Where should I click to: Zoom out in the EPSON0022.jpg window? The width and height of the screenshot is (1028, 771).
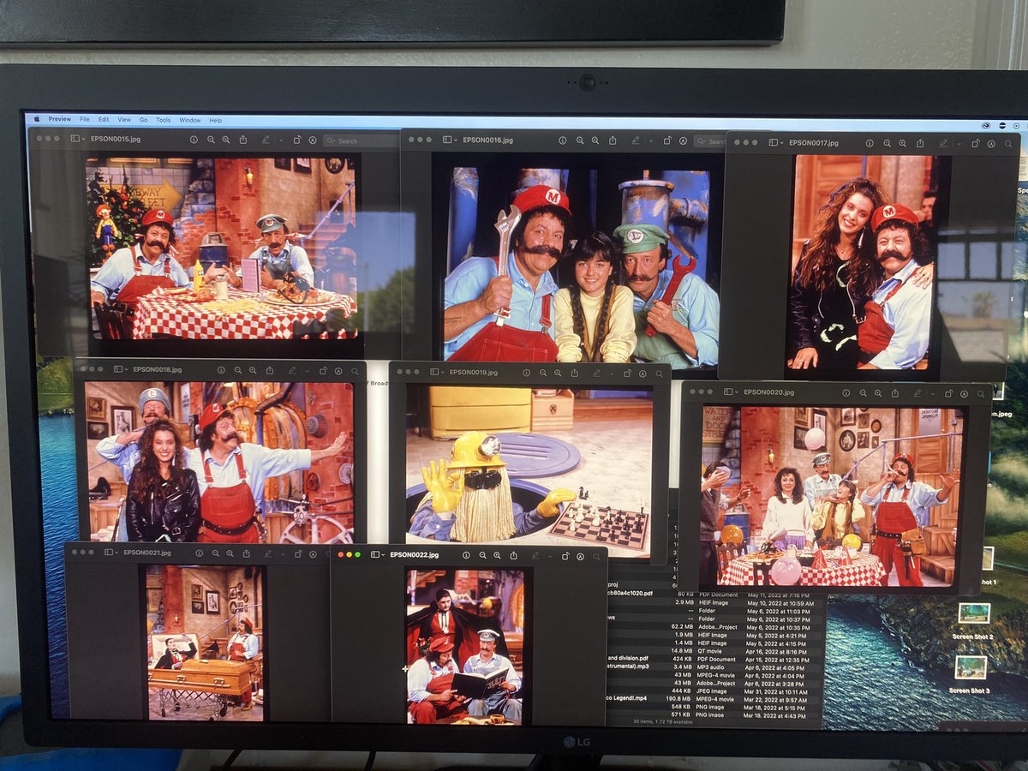coord(484,555)
